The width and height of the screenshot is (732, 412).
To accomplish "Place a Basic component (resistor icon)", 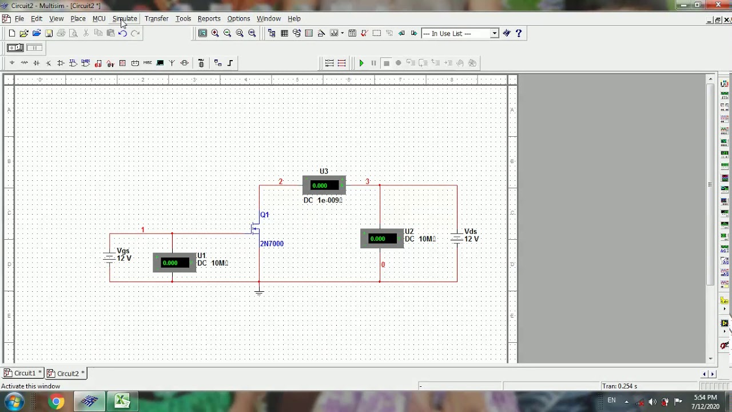I will (x=24, y=63).
